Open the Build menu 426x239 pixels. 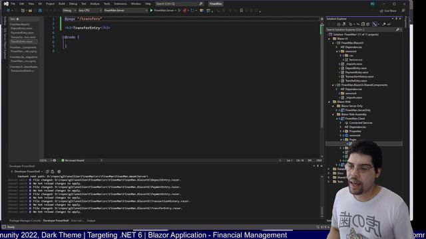click(62, 4)
